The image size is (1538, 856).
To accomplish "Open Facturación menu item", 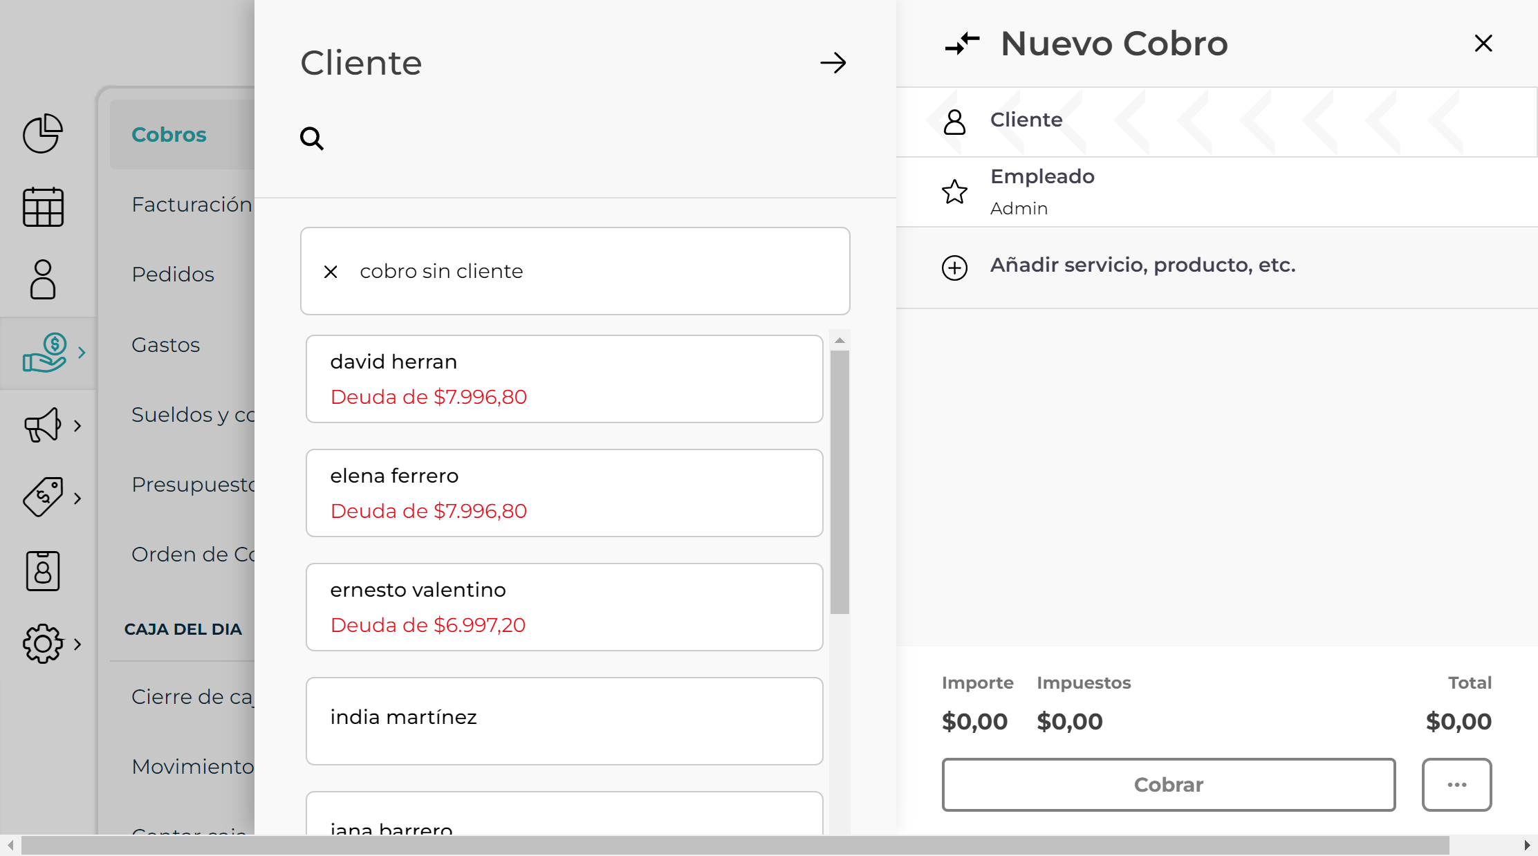I will (192, 205).
